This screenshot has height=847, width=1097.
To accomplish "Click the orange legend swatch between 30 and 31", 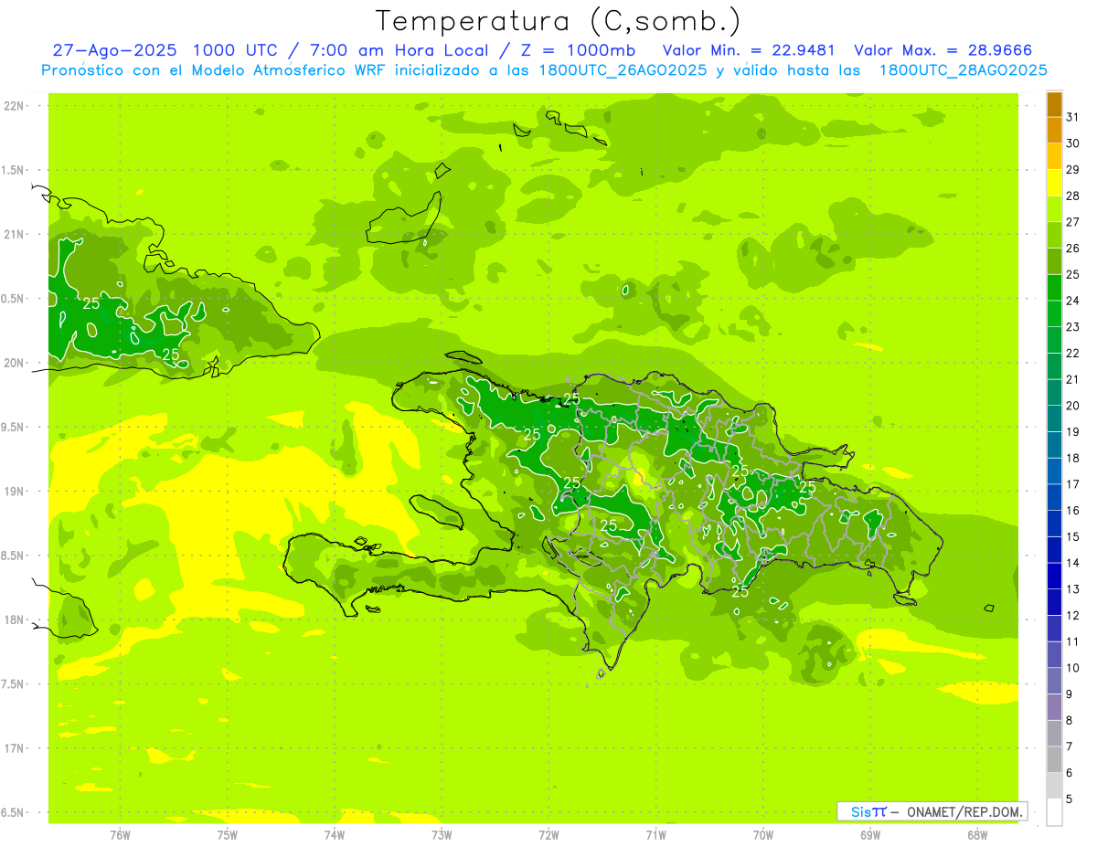I will 1054,131.
